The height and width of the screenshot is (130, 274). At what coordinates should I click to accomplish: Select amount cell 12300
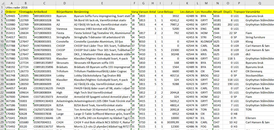coord(172,127)
